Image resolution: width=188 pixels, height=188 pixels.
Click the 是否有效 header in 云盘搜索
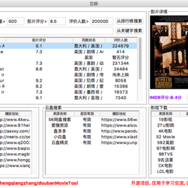[x=87, y=114]
